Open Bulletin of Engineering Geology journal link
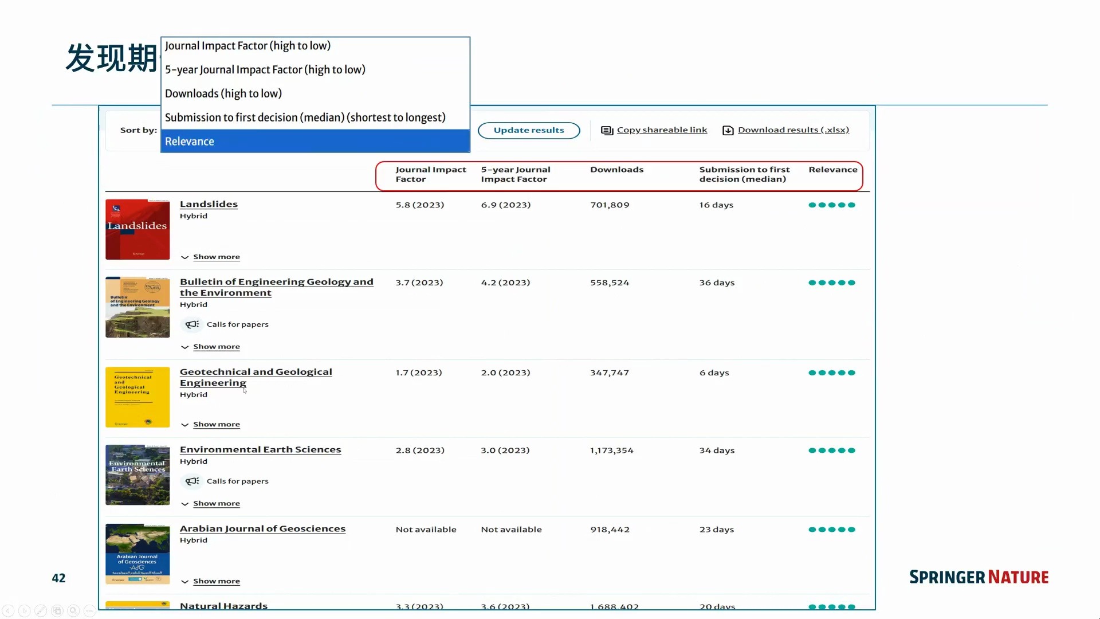This screenshot has height=619, width=1100. click(277, 287)
